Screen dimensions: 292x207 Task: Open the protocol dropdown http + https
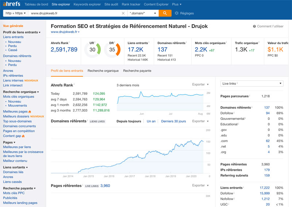pos(16,13)
